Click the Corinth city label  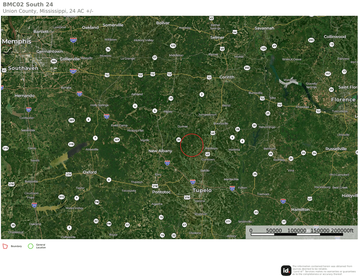click(227, 77)
